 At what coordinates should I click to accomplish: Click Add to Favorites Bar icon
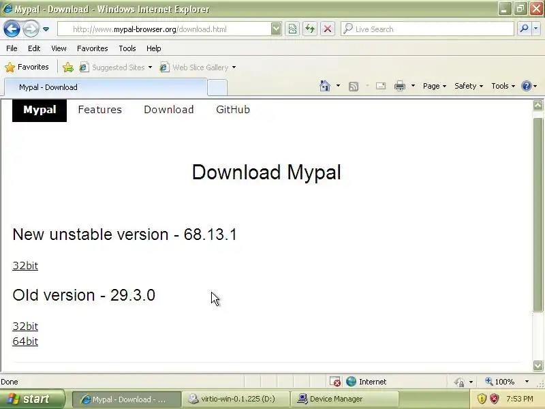coord(67,67)
